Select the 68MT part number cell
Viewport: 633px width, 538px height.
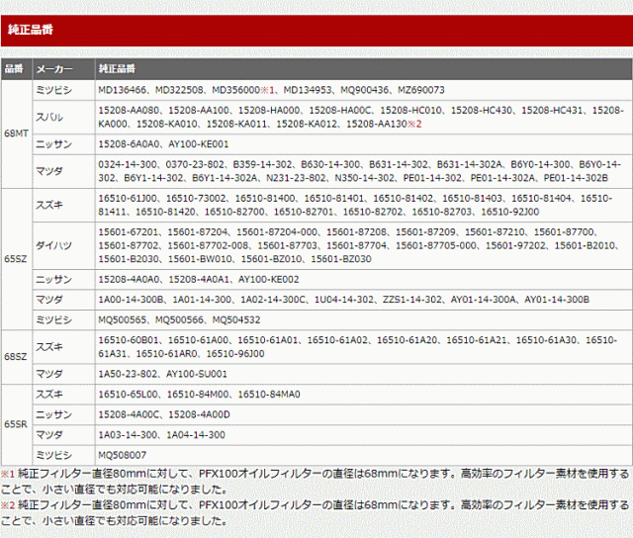tap(17, 134)
